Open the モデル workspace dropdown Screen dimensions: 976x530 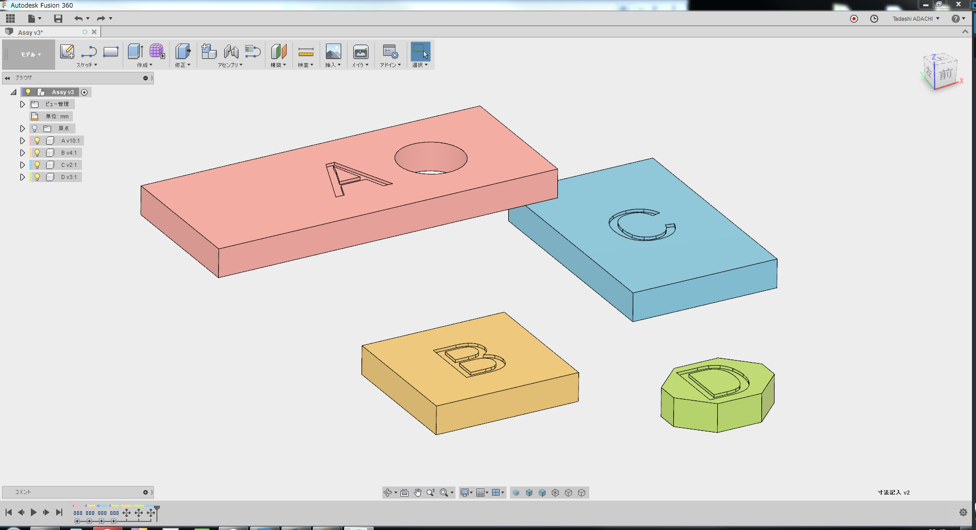point(30,55)
